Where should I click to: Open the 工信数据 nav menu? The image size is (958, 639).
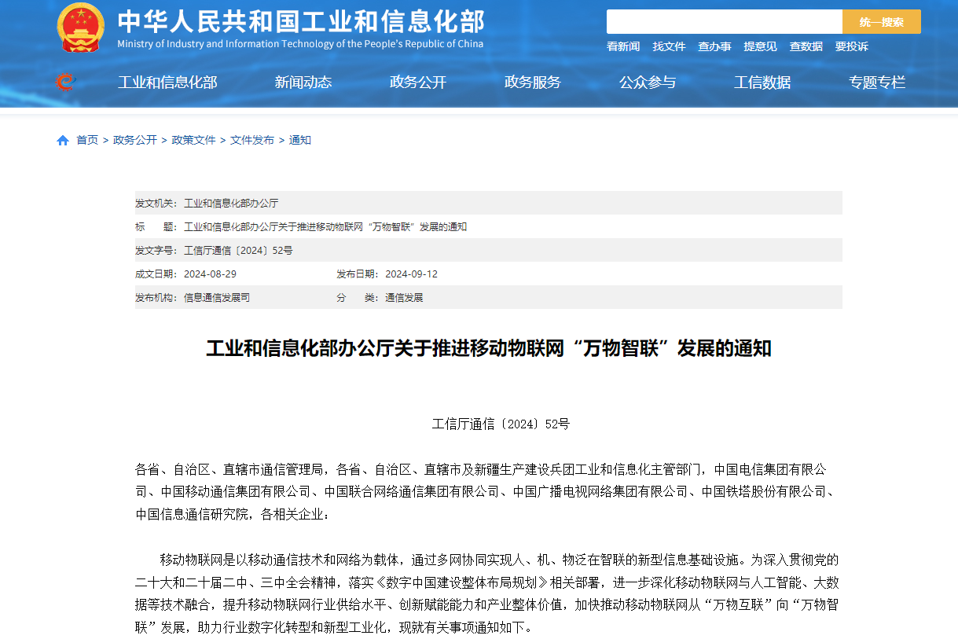coord(762,83)
